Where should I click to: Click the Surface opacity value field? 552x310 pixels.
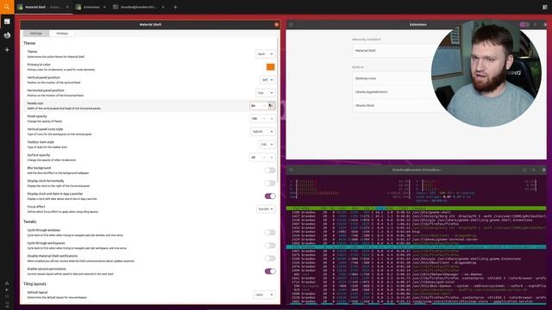click(x=255, y=158)
